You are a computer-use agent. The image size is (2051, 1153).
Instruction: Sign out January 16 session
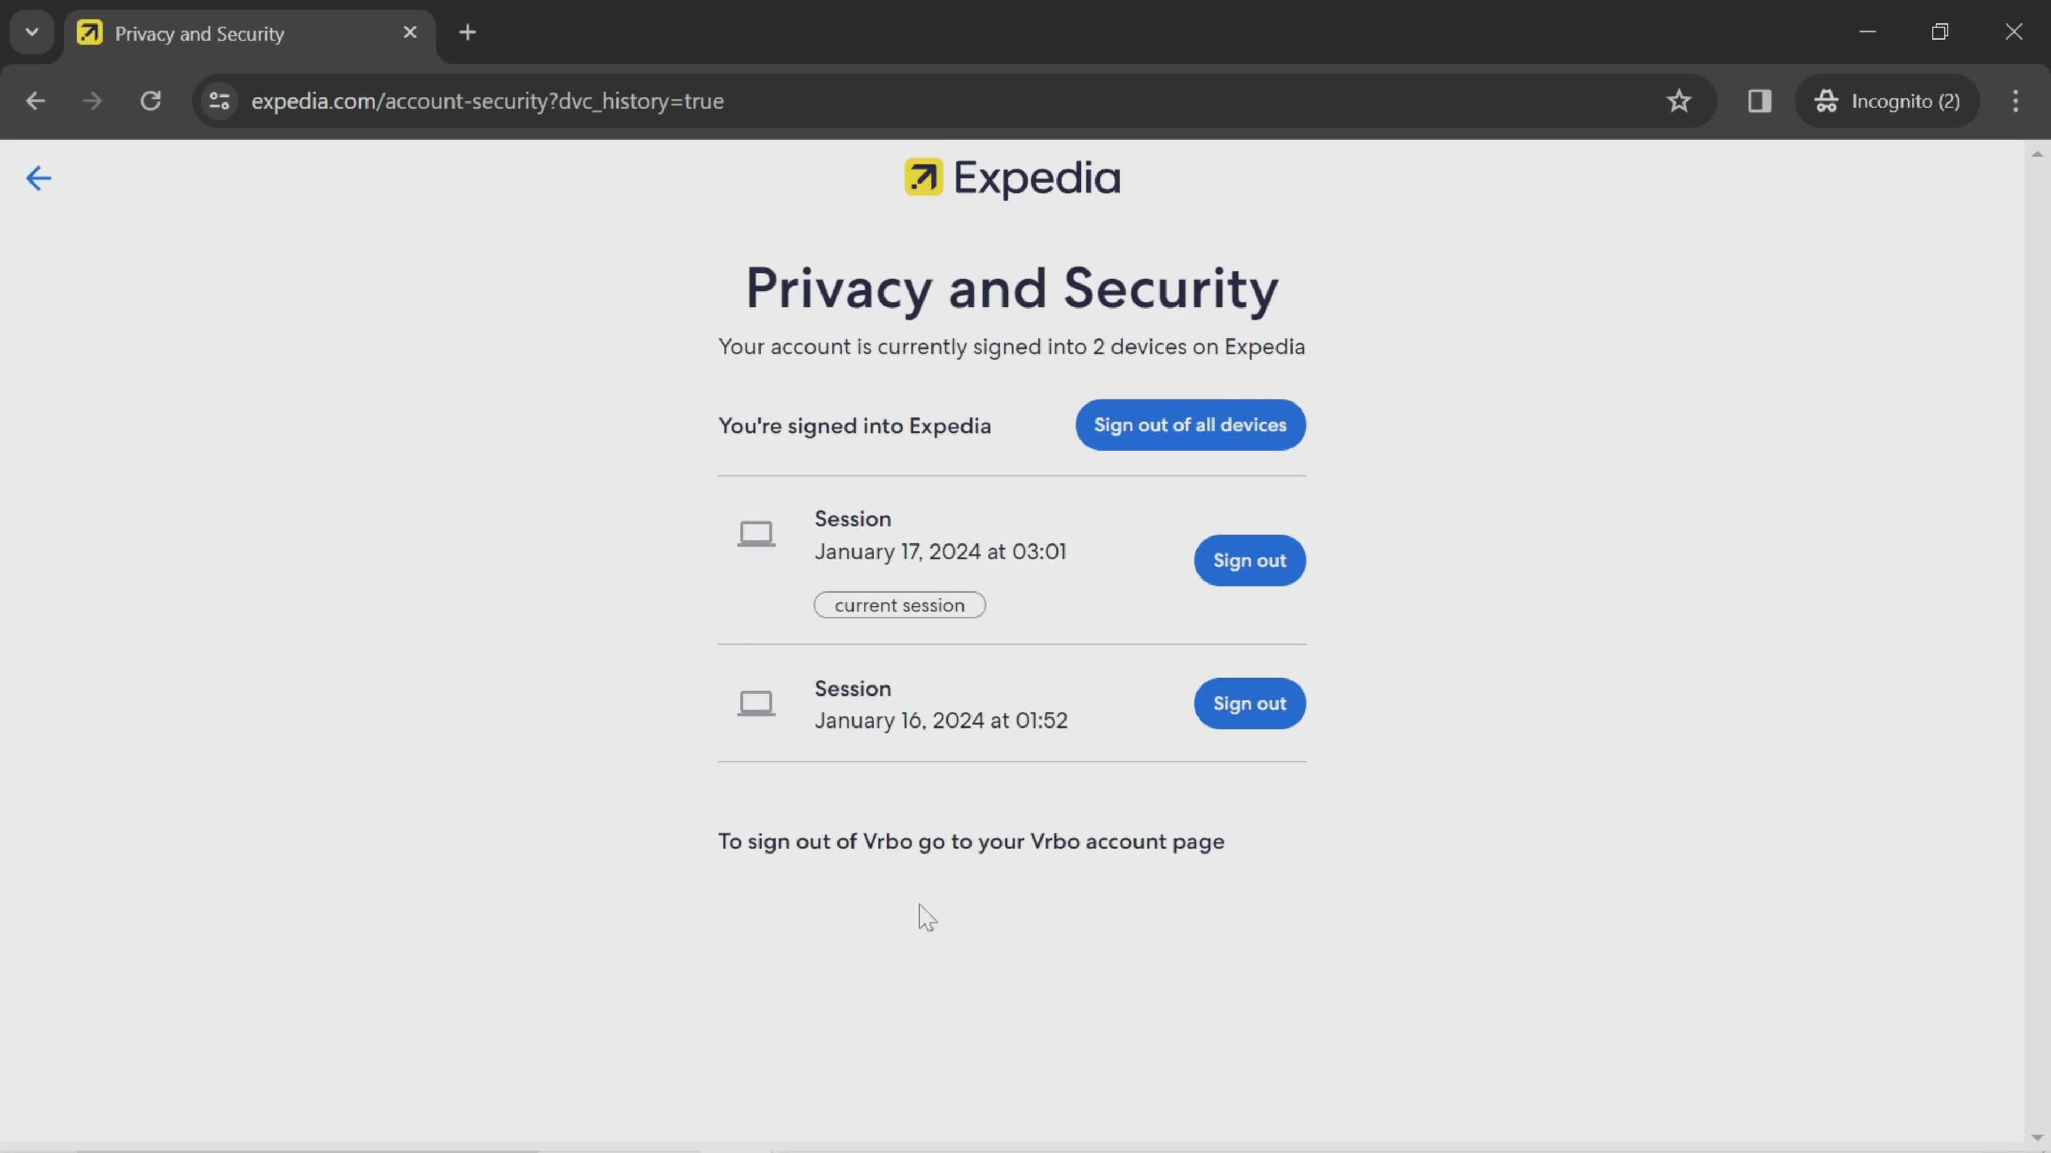point(1249,702)
